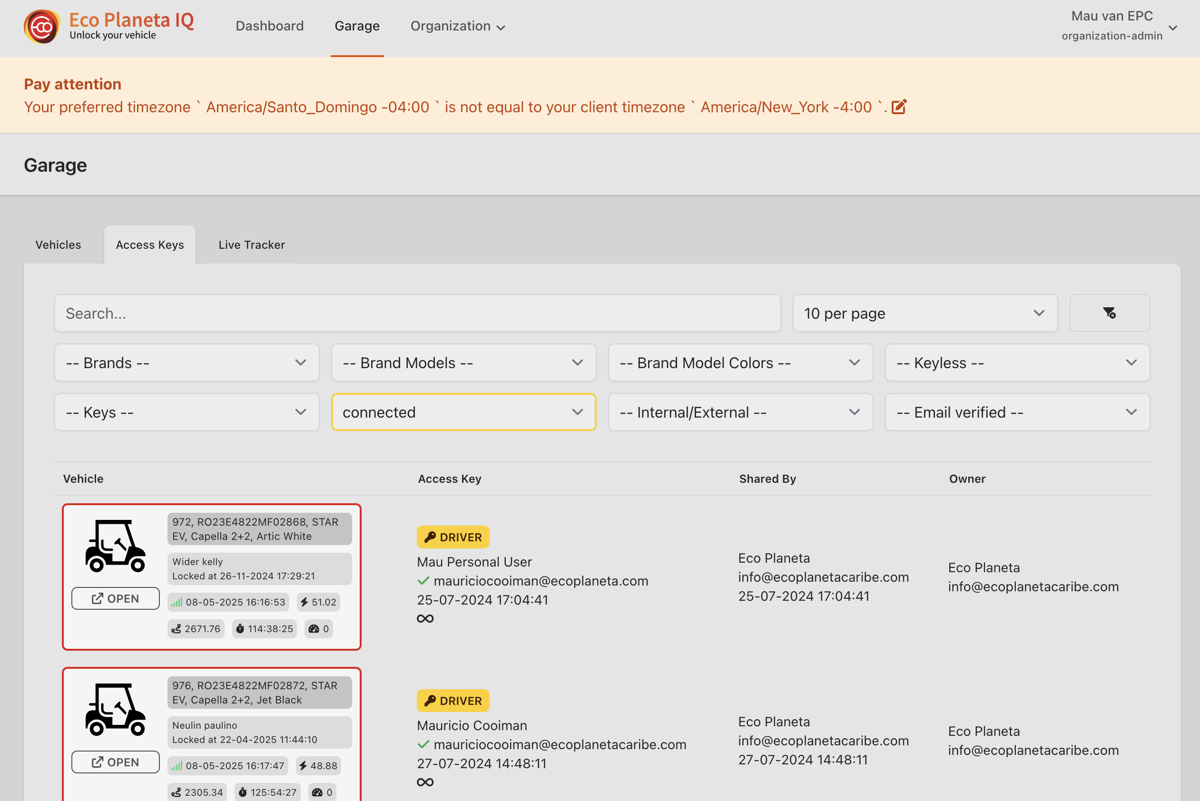Open the connected status dropdown
Screen dimensions: 1200x801
coord(464,412)
